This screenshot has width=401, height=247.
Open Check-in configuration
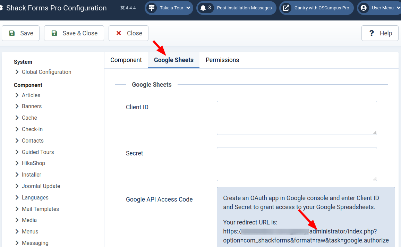pyautogui.click(x=32, y=129)
